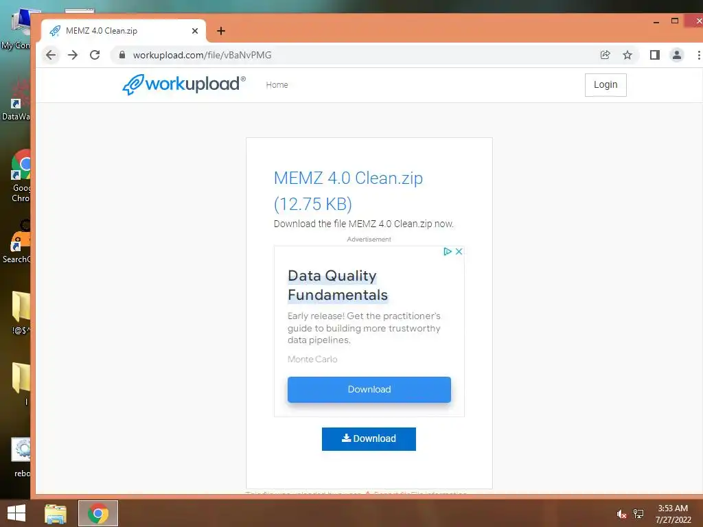Click the workupload address bar URL
Image resolution: width=703 pixels, height=527 pixels.
203,55
